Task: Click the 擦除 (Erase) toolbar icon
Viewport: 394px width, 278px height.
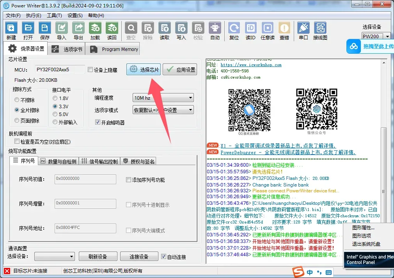Action: 148,31
